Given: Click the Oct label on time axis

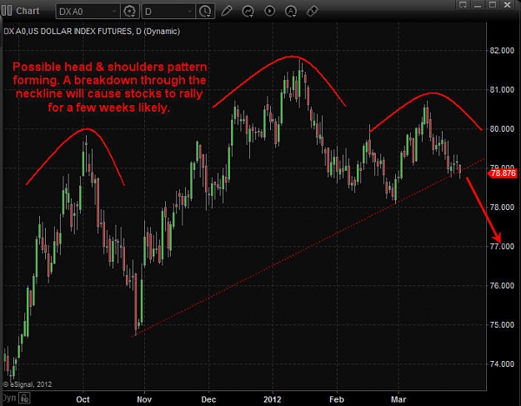Looking at the screenshot, I should coord(83,399).
